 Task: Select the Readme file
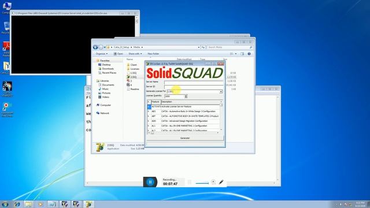coord(135,89)
